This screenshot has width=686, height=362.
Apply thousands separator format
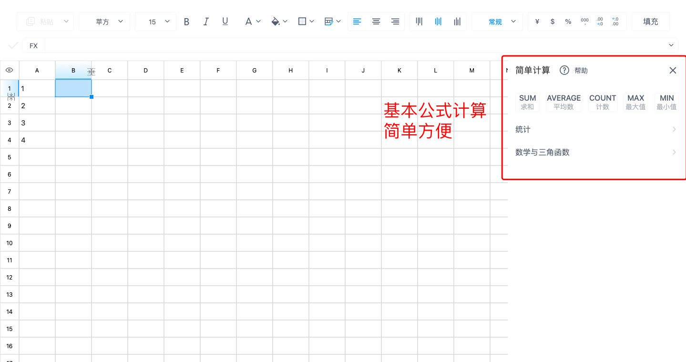(x=584, y=21)
